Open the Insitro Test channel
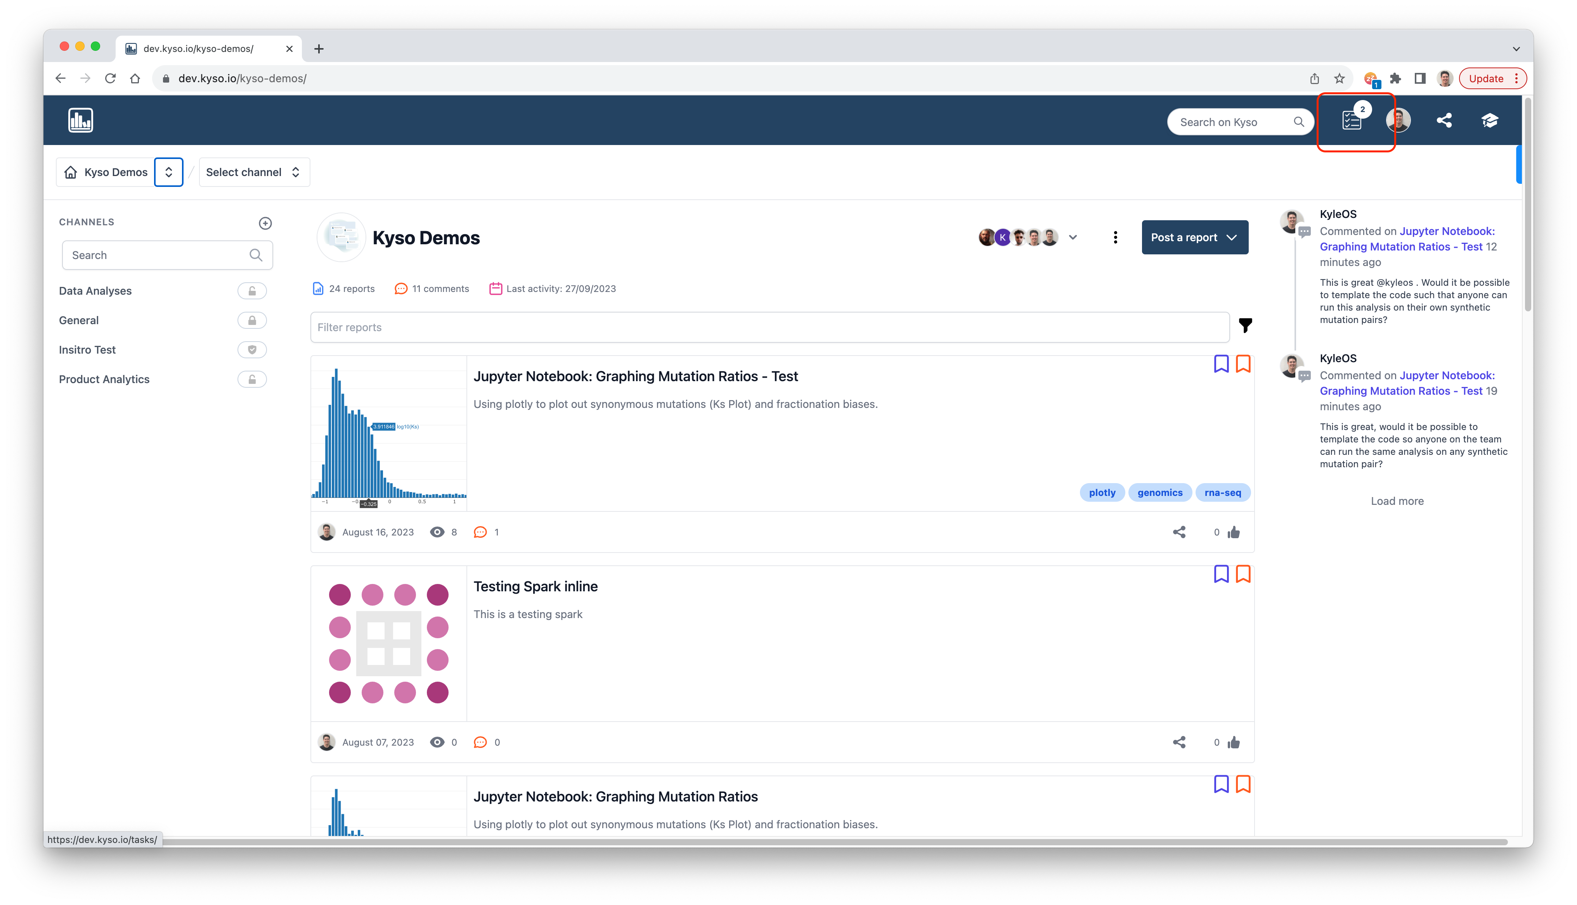 (87, 349)
